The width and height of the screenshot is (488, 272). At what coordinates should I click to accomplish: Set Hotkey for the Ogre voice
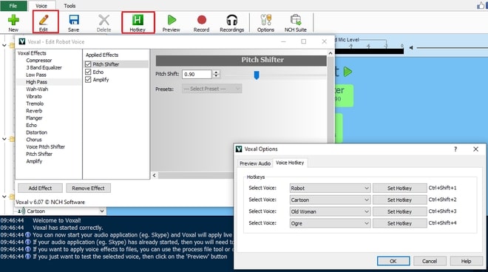tap(399, 223)
